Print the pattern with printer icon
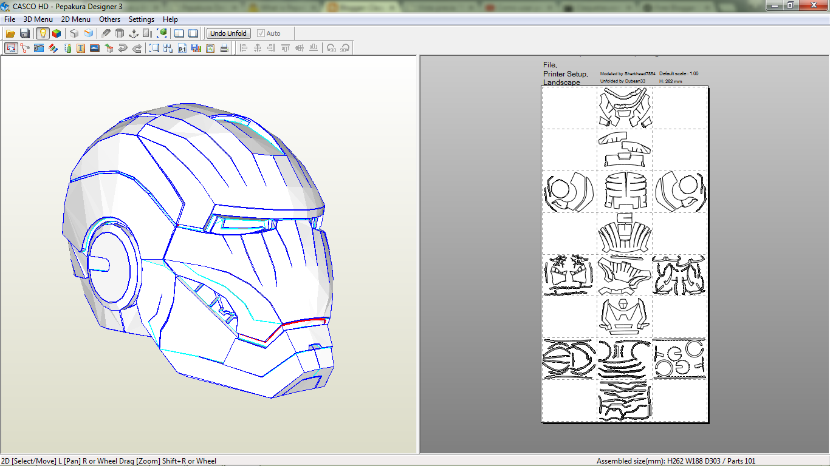Screen dimensions: 830x466 click(x=224, y=48)
